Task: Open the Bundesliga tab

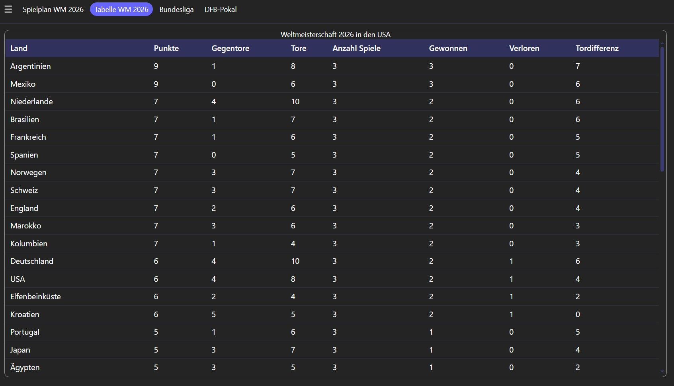Action: coord(176,9)
